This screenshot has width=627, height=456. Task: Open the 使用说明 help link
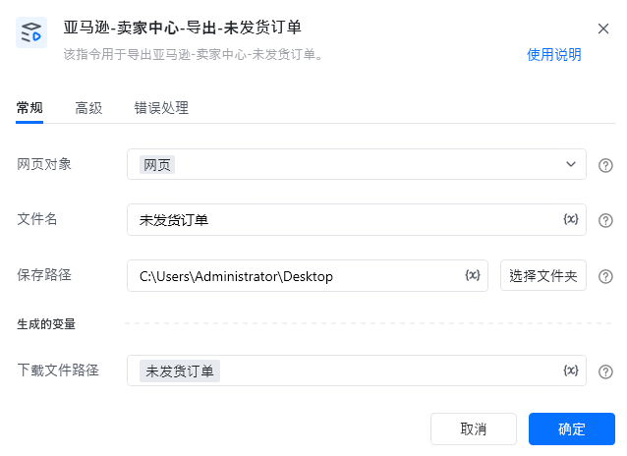point(554,54)
